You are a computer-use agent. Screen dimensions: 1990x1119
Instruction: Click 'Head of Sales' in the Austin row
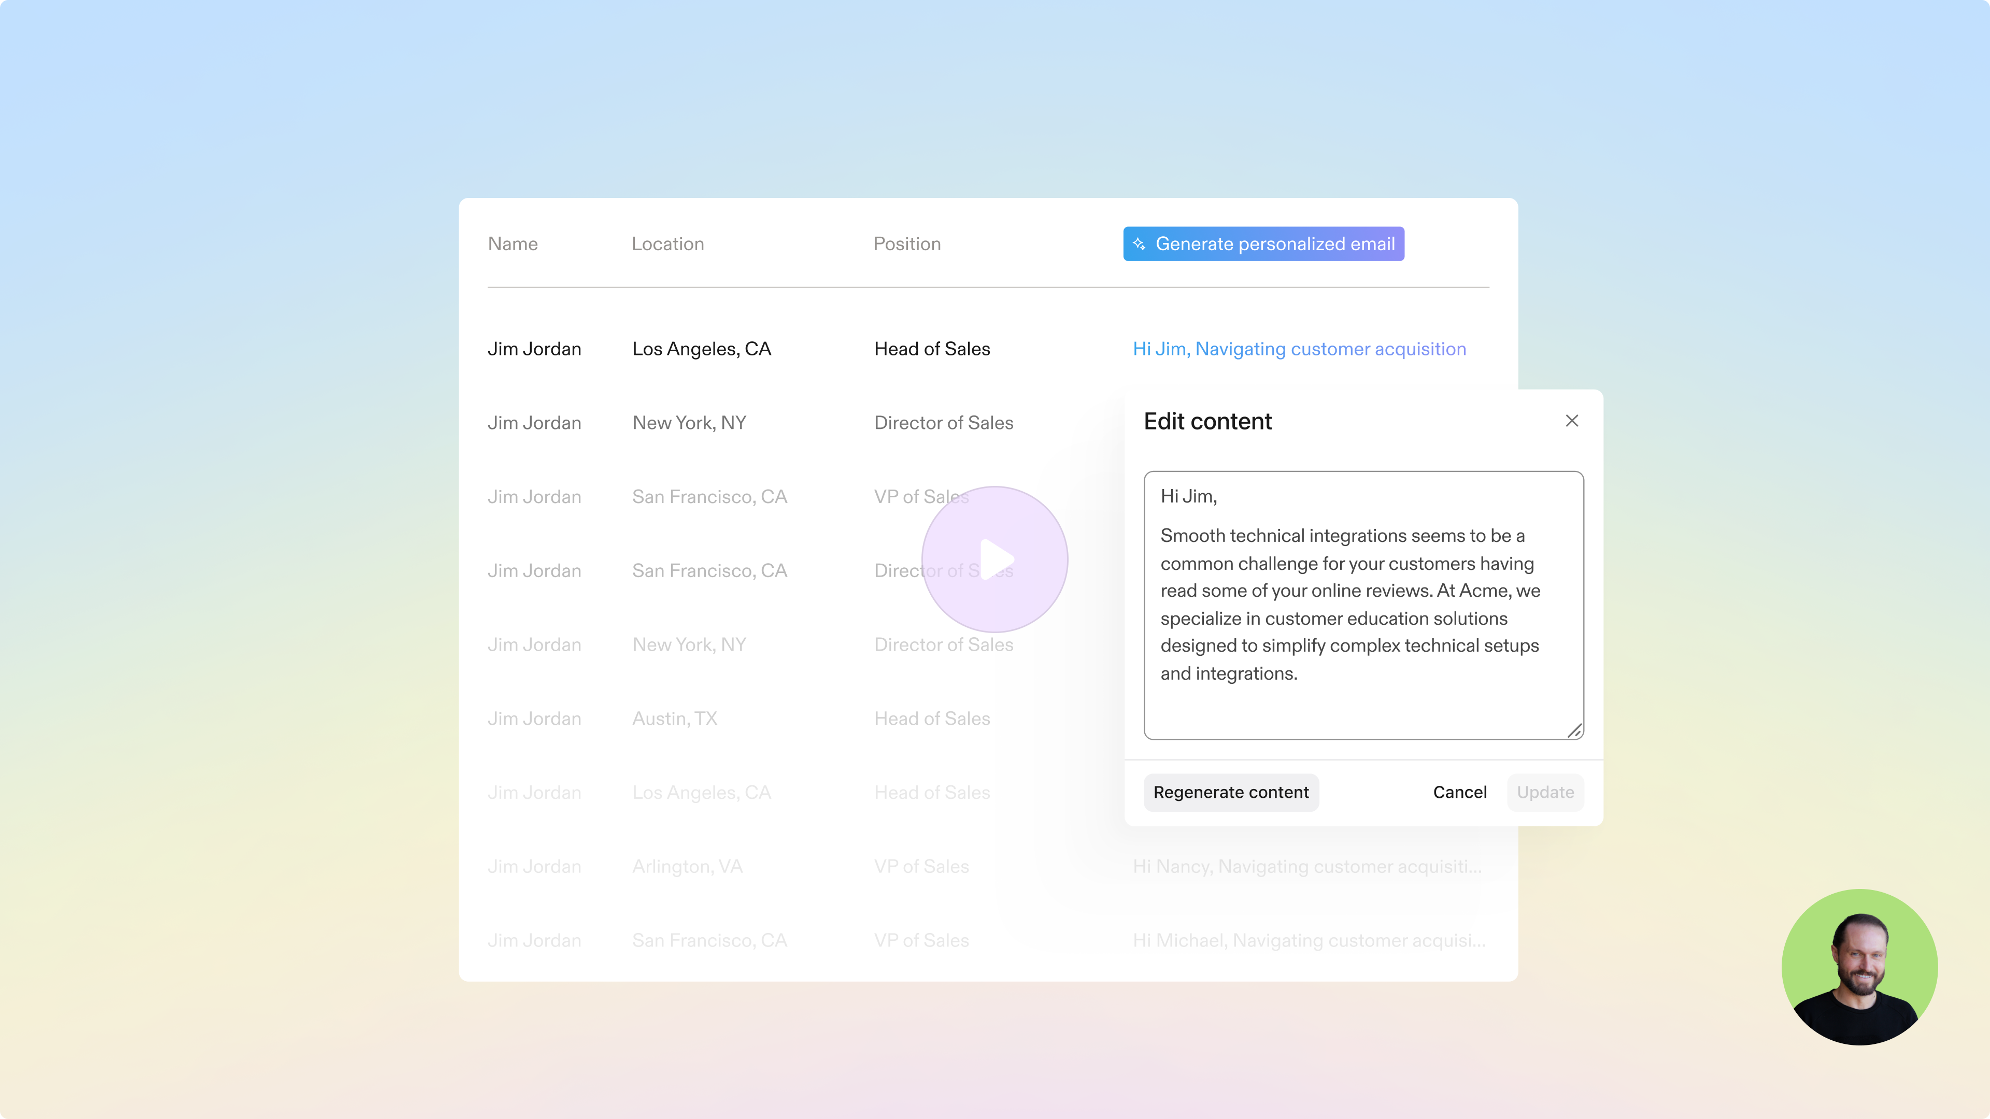pos(932,719)
